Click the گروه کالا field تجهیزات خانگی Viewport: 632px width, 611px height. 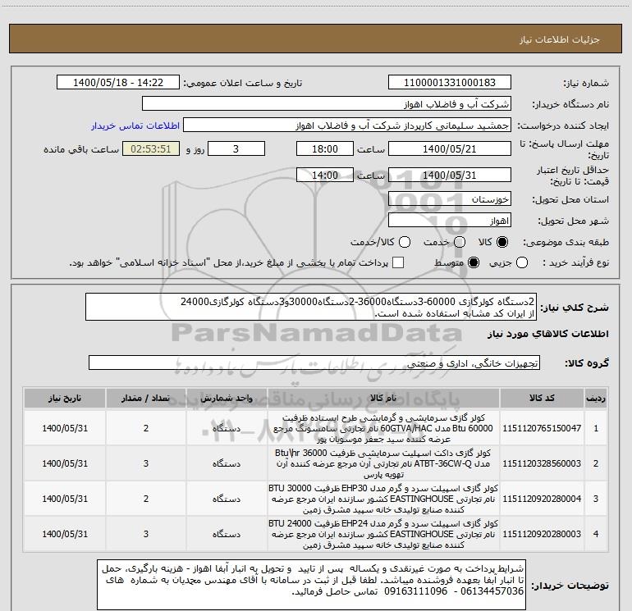point(314,362)
